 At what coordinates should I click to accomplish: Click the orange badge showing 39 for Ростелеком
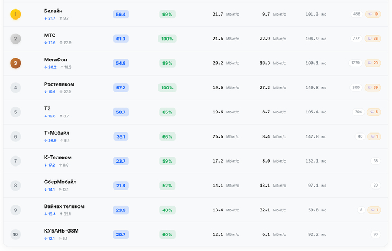pyautogui.click(x=372, y=88)
